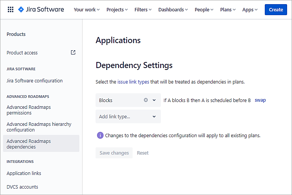The width and height of the screenshot is (292, 195).
Task: Expand the Blocks link type dropdown
Action: (154, 100)
